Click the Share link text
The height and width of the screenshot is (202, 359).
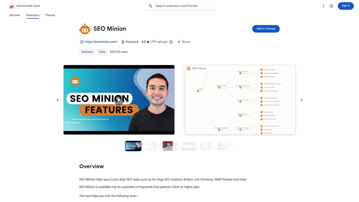pyautogui.click(x=186, y=42)
